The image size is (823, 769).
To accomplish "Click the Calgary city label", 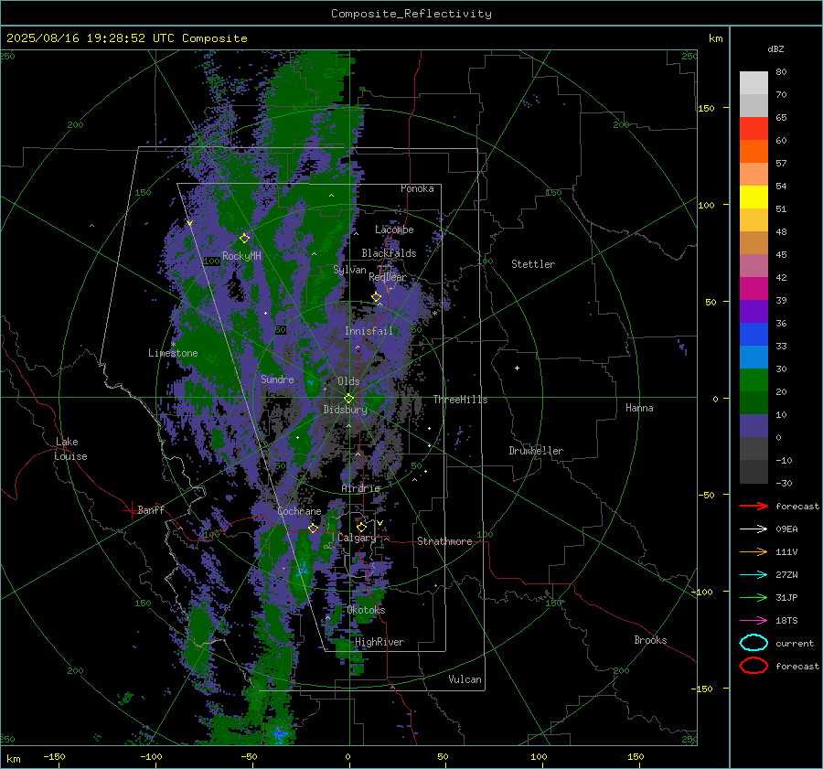I will point(357,538).
